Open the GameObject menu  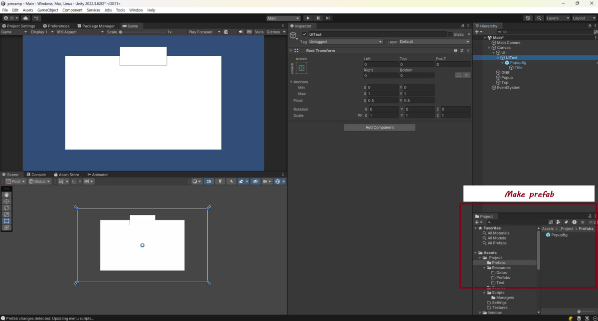(47, 10)
